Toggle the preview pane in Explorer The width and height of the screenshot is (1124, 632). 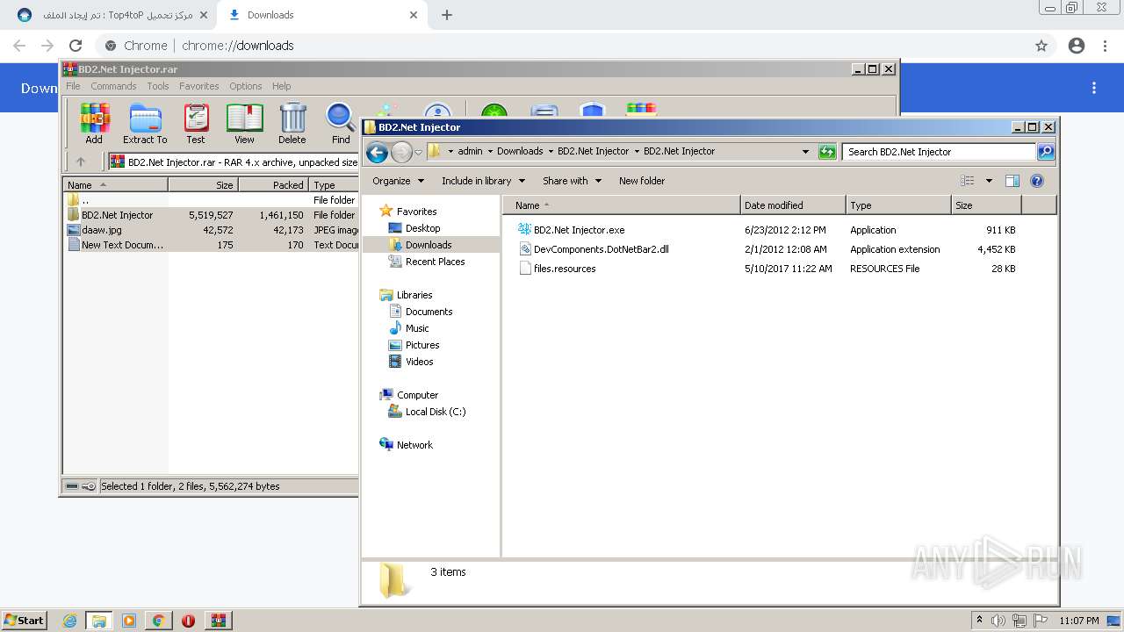point(1012,181)
